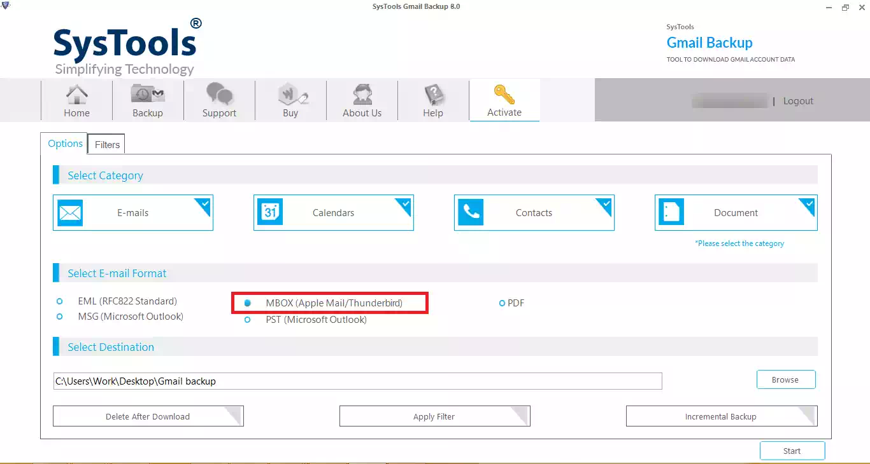Image resolution: width=870 pixels, height=464 pixels.
Task: Click the Activate key icon
Action: [504, 94]
